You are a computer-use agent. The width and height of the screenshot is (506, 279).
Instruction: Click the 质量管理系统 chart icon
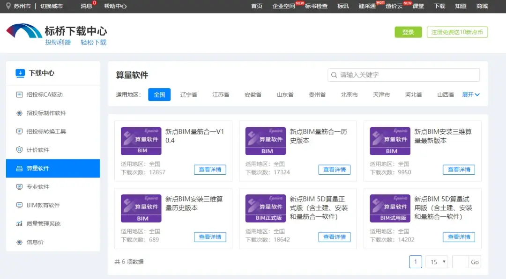click(19, 224)
